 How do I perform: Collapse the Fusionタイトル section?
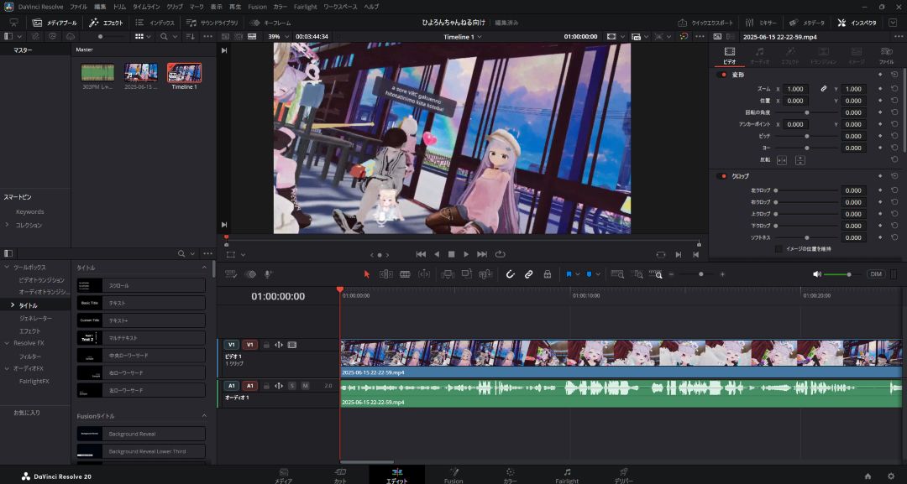(x=203, y=416)
